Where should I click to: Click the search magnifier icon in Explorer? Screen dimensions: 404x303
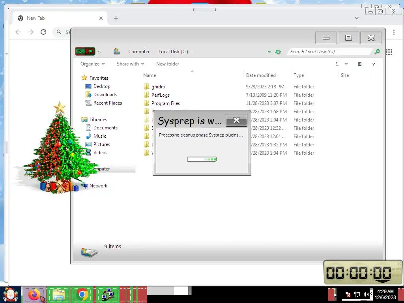click(377, 52)
